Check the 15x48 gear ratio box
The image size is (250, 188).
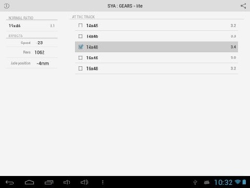tap(80, 68)
